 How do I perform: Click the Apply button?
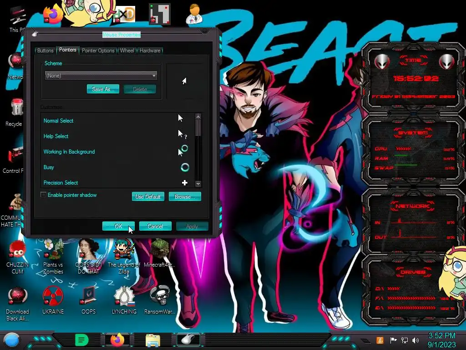click(x=192, y=226)
